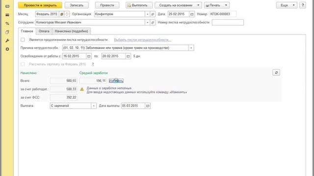Click the start date field 16.02.2015
Viewport: 314px width, 176px height.
coord(74,56)
